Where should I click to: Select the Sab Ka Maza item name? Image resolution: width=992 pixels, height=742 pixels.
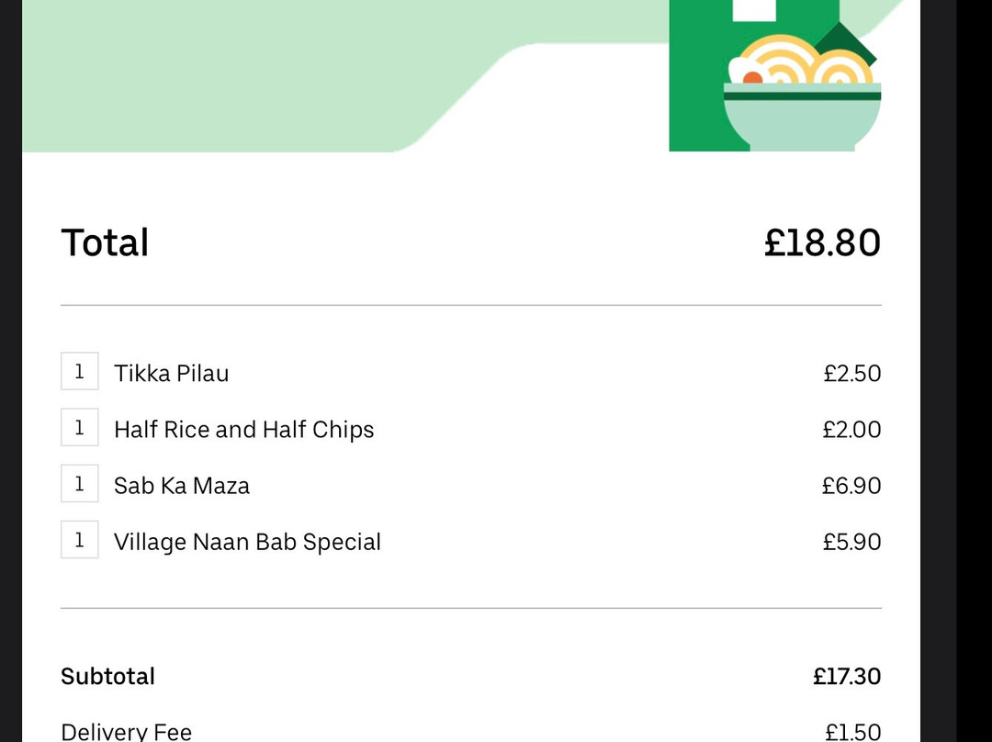[182, 486]
